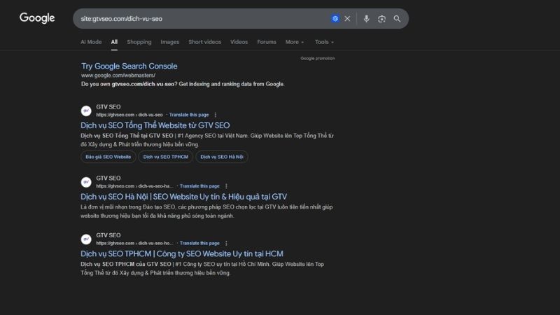Switch to AI Mode tab
The image size is (560, 315).
tap(91, 42)
